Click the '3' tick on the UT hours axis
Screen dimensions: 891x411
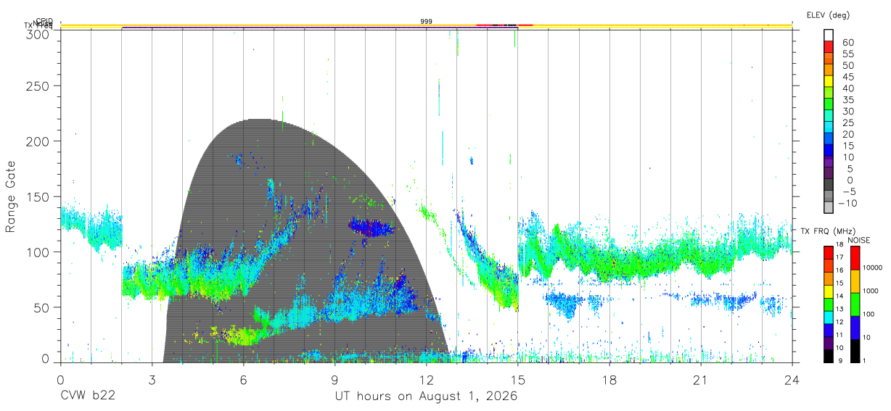[152, 379]
